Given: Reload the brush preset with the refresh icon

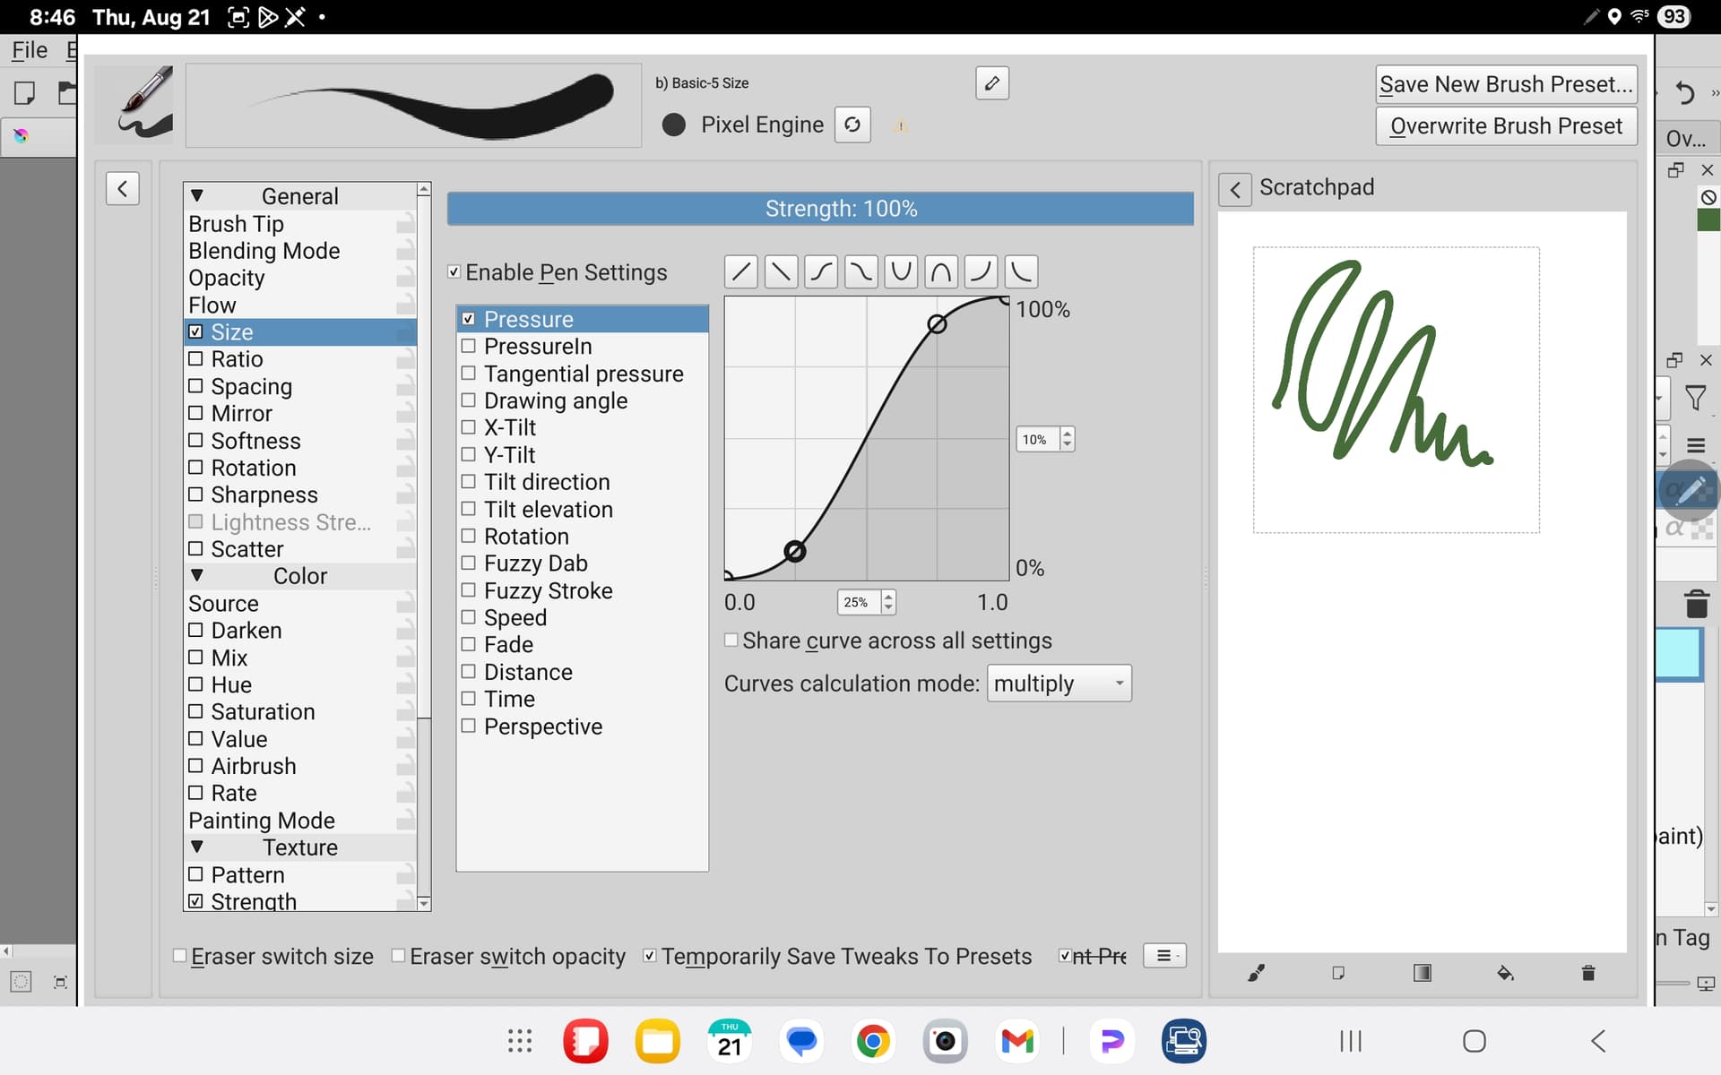Looking at the screenshot, I should click(852, 125).
